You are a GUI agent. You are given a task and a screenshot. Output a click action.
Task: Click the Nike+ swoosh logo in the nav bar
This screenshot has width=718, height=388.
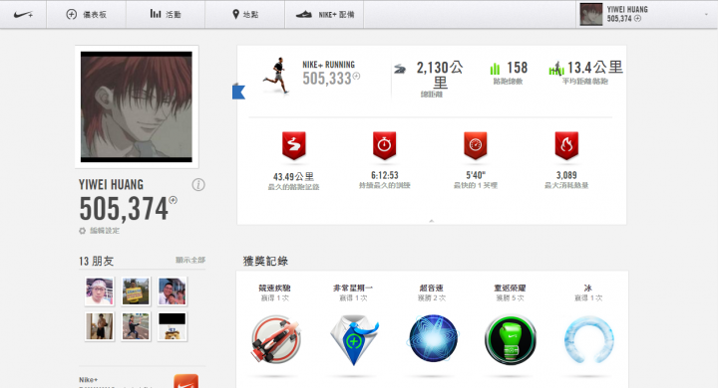(x=23, y=15)
